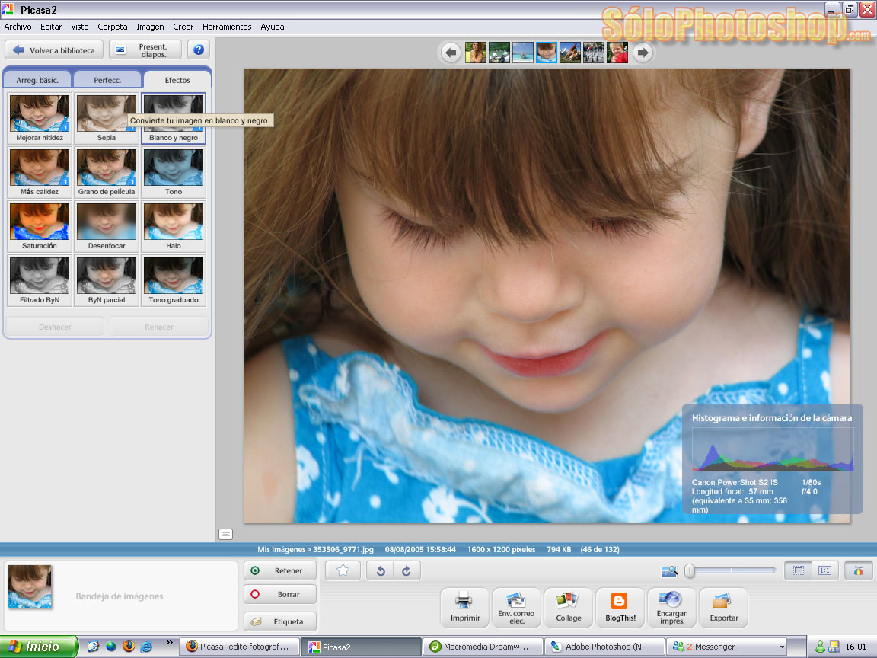The width and height of the screenshot is (877, 658).
Task: Open the help question mark button
Action: tap(198, 50)
